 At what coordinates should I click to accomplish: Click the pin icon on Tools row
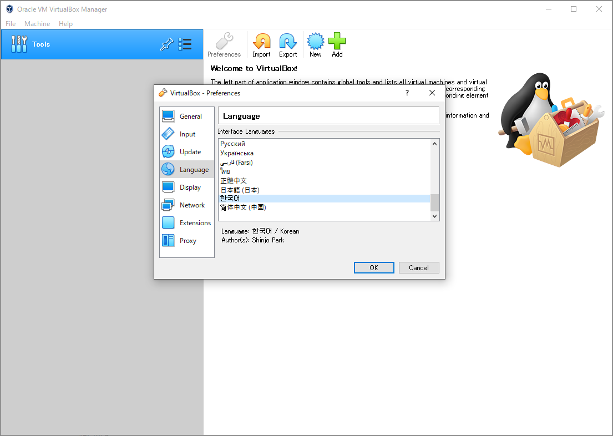[x=166, y=44]
